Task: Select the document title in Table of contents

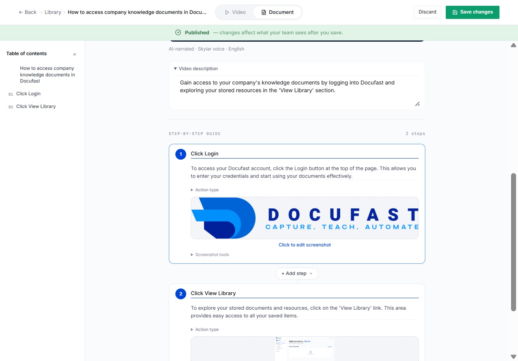Action: (48, 74)
